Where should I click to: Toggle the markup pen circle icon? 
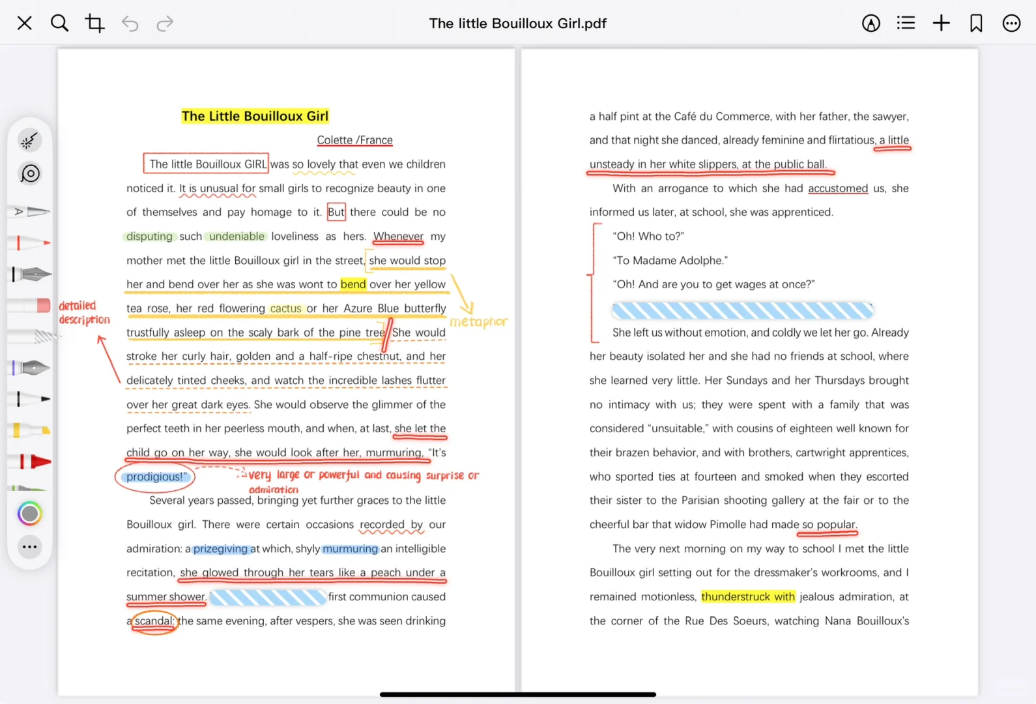point(871,23)
